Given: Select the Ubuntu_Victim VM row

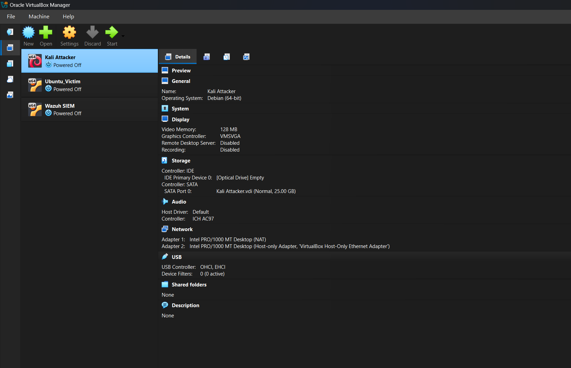Looking at the screenshot, I should pyautogui.click(x=90, y=85).
